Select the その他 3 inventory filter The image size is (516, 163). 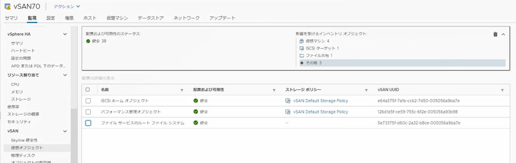click(402, 63)
